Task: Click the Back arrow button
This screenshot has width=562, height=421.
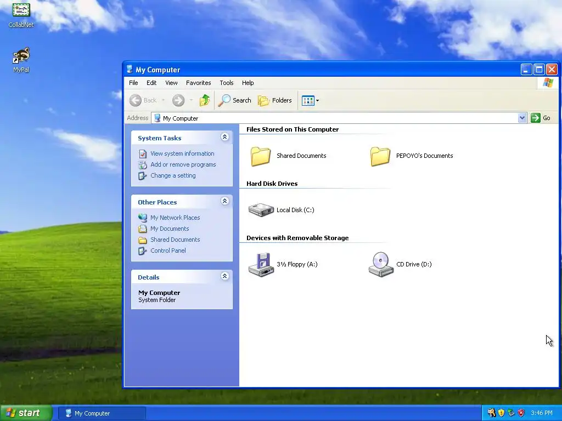Action: pyautogui.click(x=143, y=100)
